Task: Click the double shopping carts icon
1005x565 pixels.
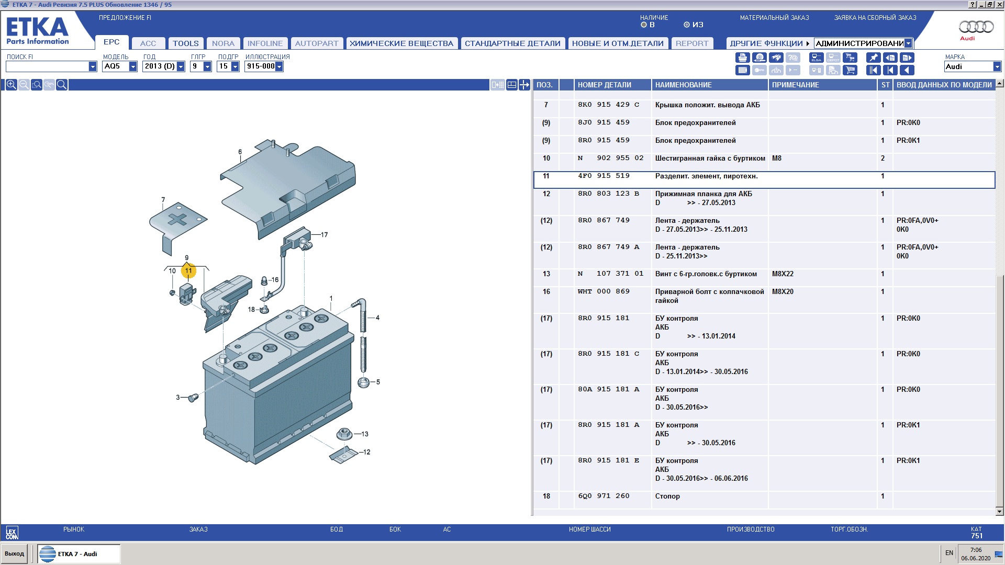Action: pos(850,58)
